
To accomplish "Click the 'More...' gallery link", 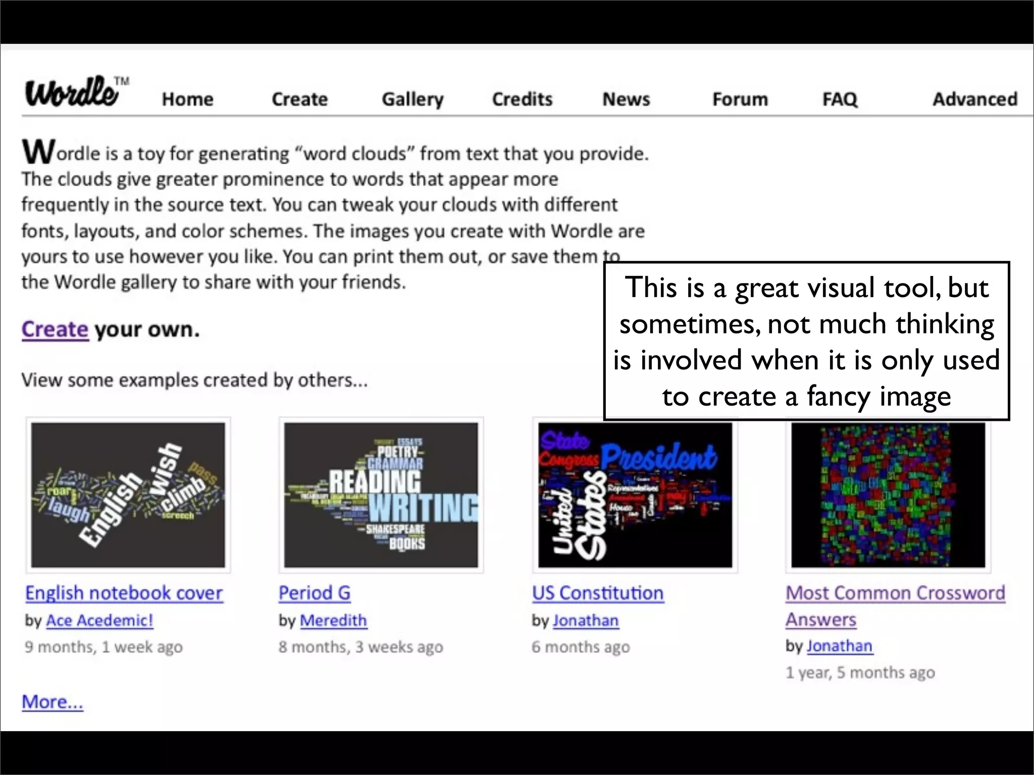I will 53,702.
